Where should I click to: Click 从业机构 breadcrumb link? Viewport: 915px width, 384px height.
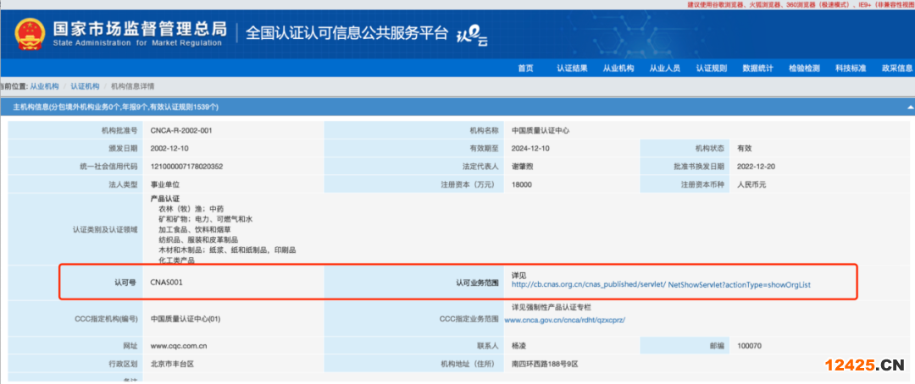point(45,86)
